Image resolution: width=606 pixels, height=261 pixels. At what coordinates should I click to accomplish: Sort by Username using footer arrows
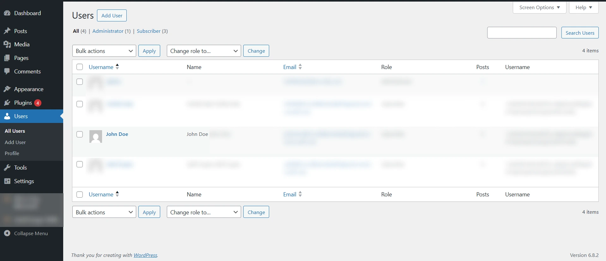click(x=117, y=194)
